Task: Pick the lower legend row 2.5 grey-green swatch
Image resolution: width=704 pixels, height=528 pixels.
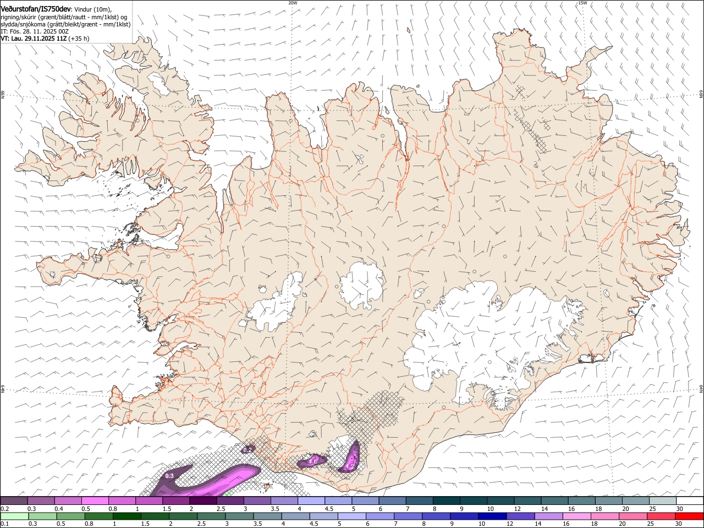Action: (x=212, y=516)
